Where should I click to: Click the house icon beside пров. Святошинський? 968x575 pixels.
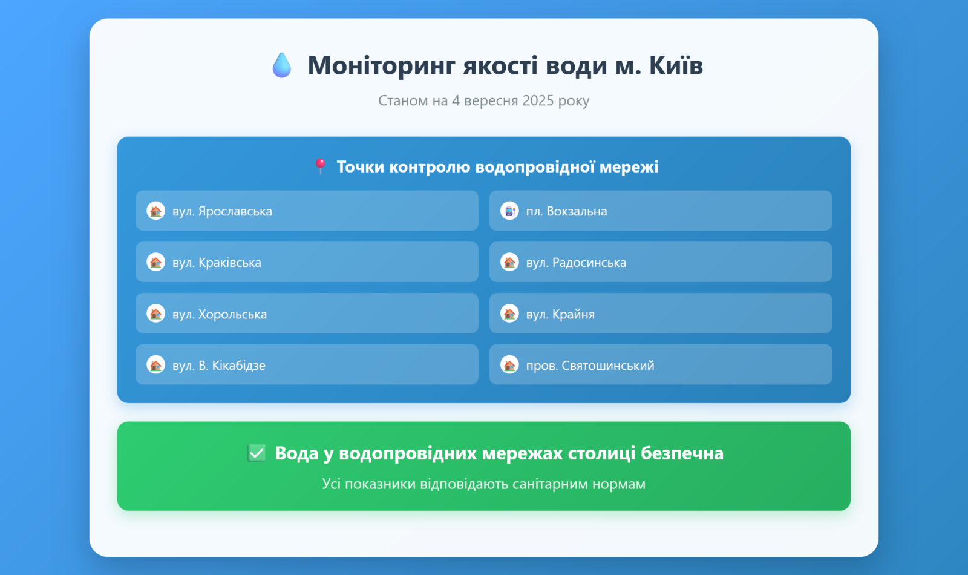(509, 365)
